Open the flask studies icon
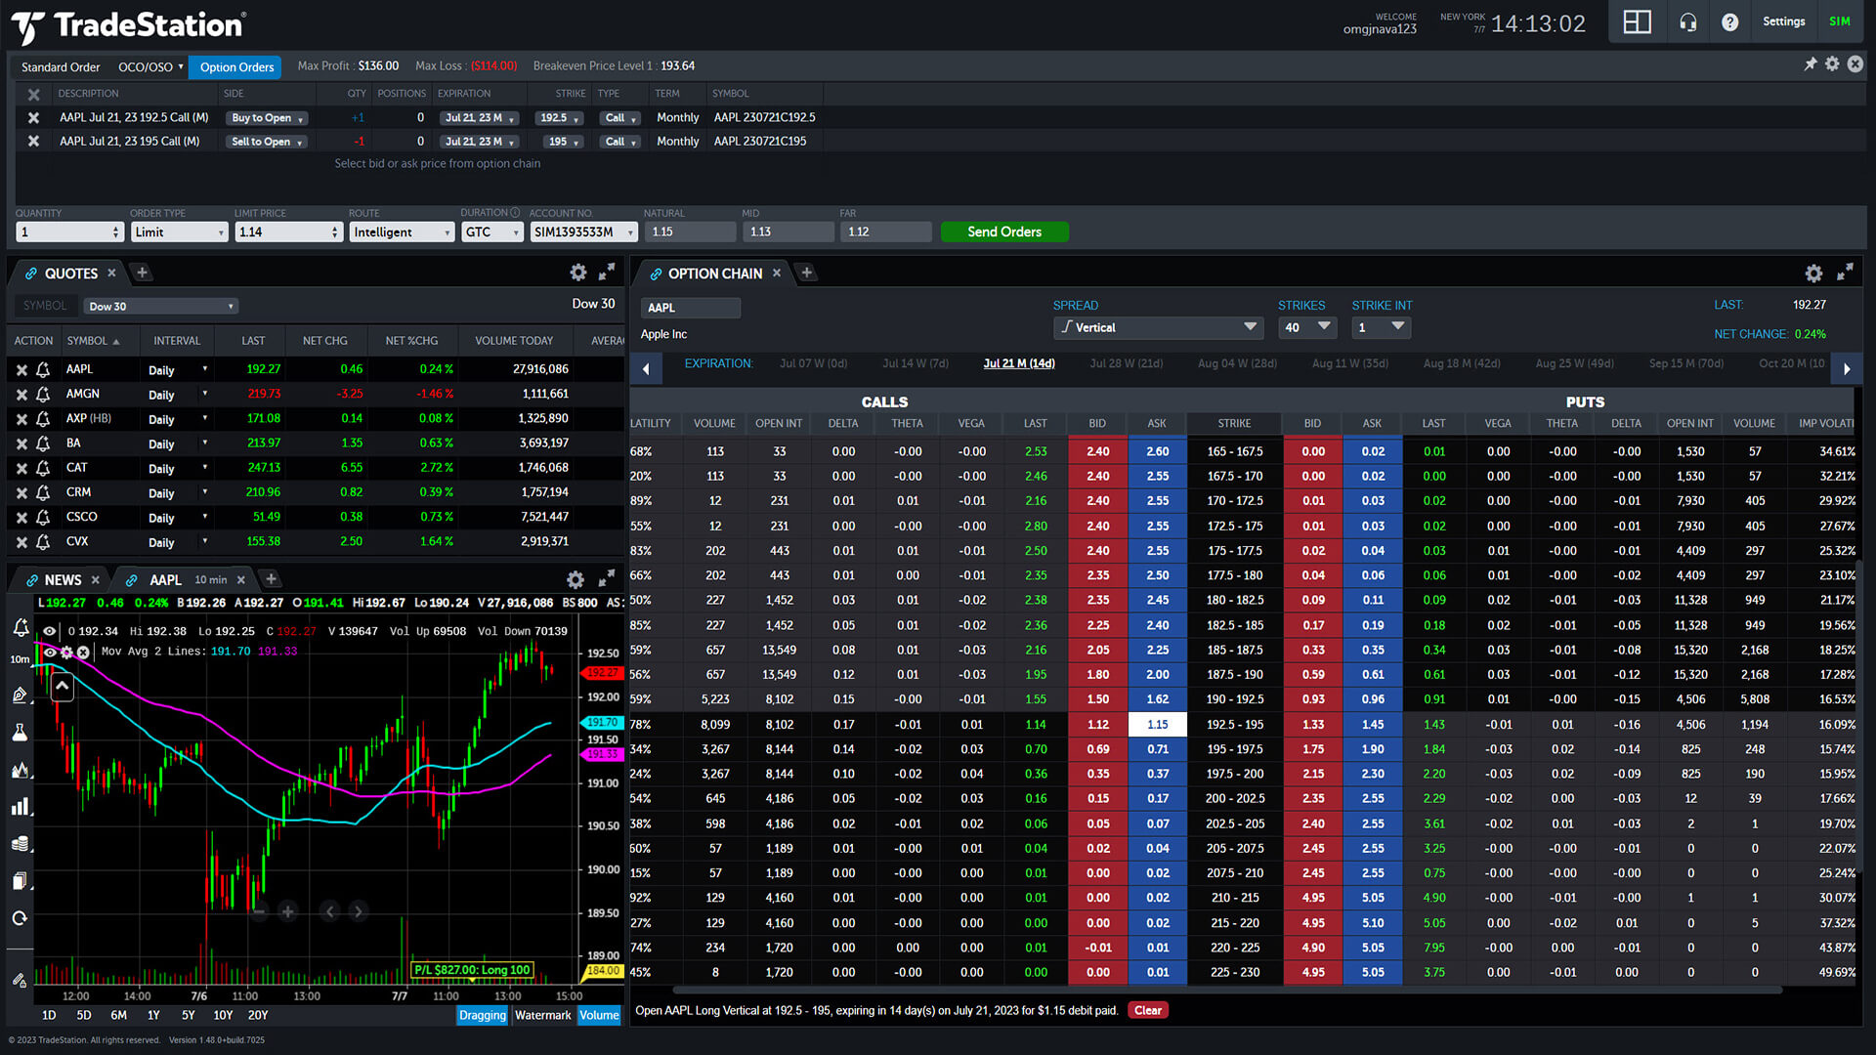Viewport: 1876px width, 1055px height. pos(21,733)
